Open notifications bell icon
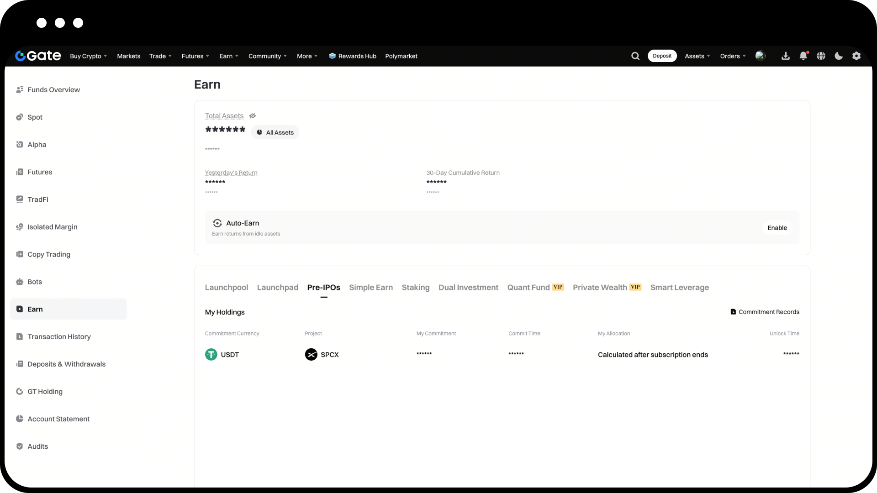The width and height of the screenshot is (877, 493). coord(803,56)
